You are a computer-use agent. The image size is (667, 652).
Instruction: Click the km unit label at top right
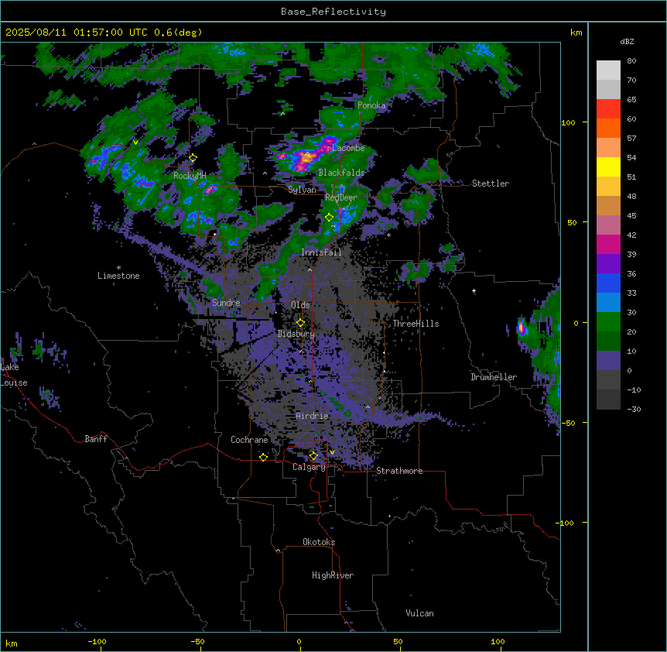[x=576, y=33]
